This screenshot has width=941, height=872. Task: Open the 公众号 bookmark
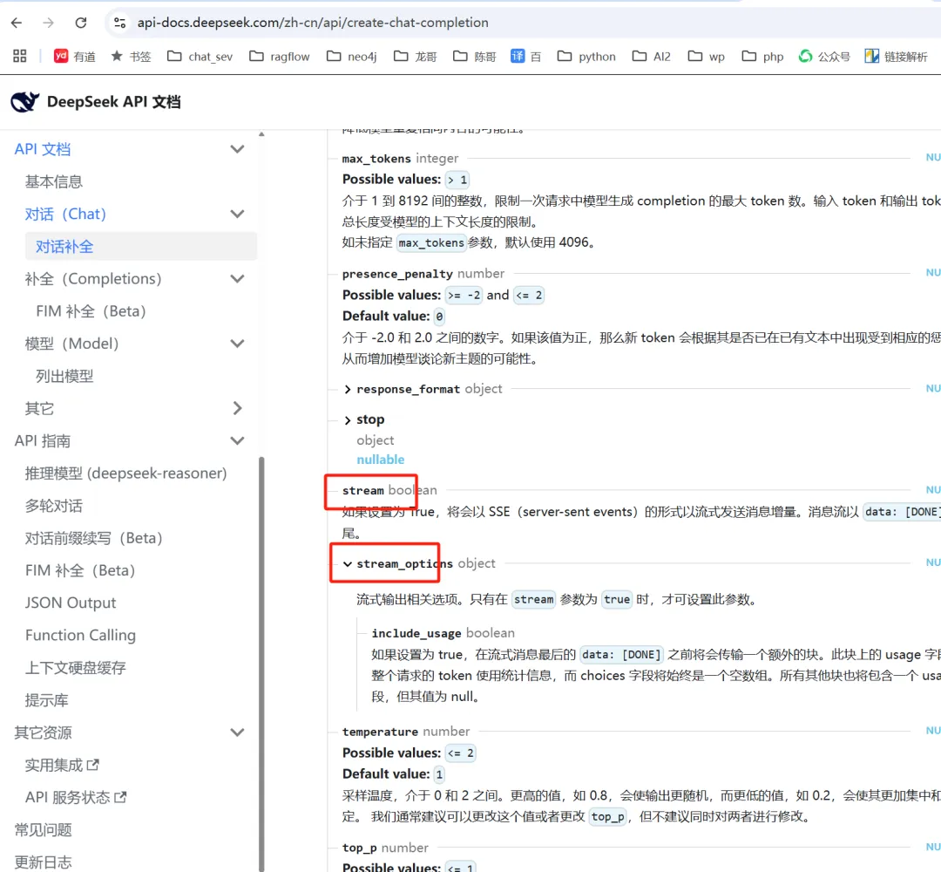pos(824,57)
